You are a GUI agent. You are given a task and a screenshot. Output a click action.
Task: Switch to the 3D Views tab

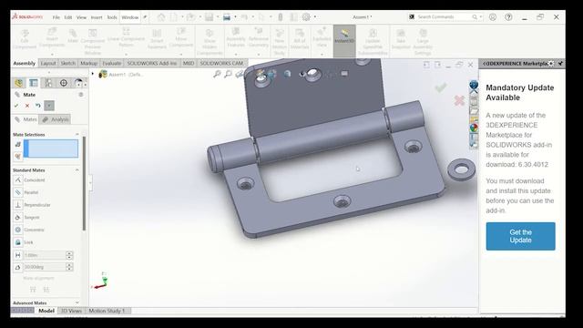pyautogui.click(x=71, y=311)
